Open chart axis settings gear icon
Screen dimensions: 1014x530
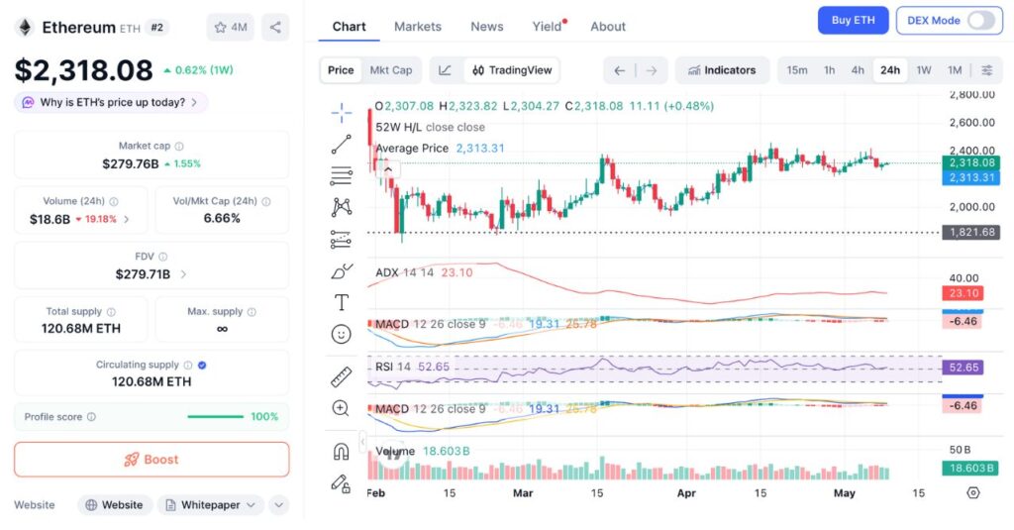(x=973, y=493)
